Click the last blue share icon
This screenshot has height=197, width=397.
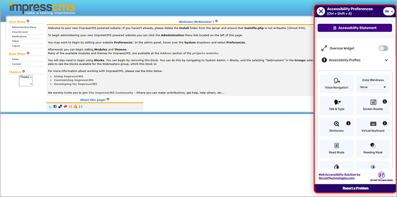[x=80, y=107]
